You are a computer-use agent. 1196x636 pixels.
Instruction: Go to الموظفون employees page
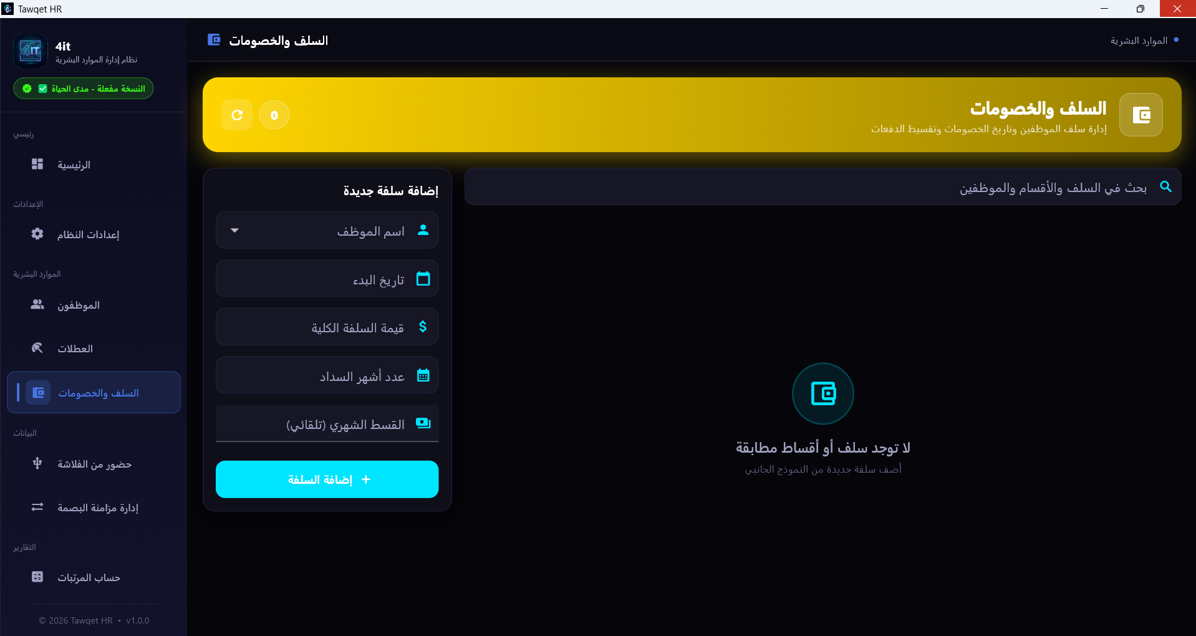point(94,305)
